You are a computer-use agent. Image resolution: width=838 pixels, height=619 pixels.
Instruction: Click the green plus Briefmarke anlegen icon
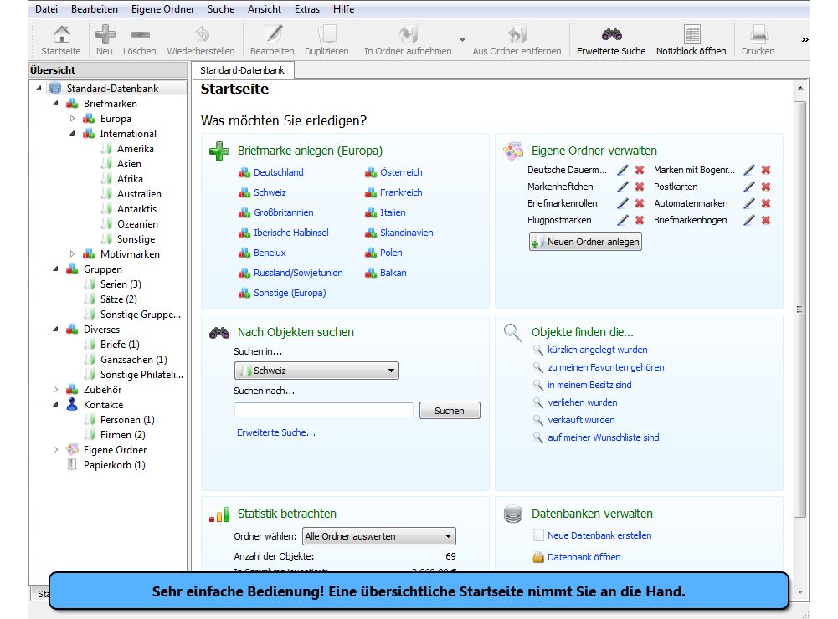219,151
